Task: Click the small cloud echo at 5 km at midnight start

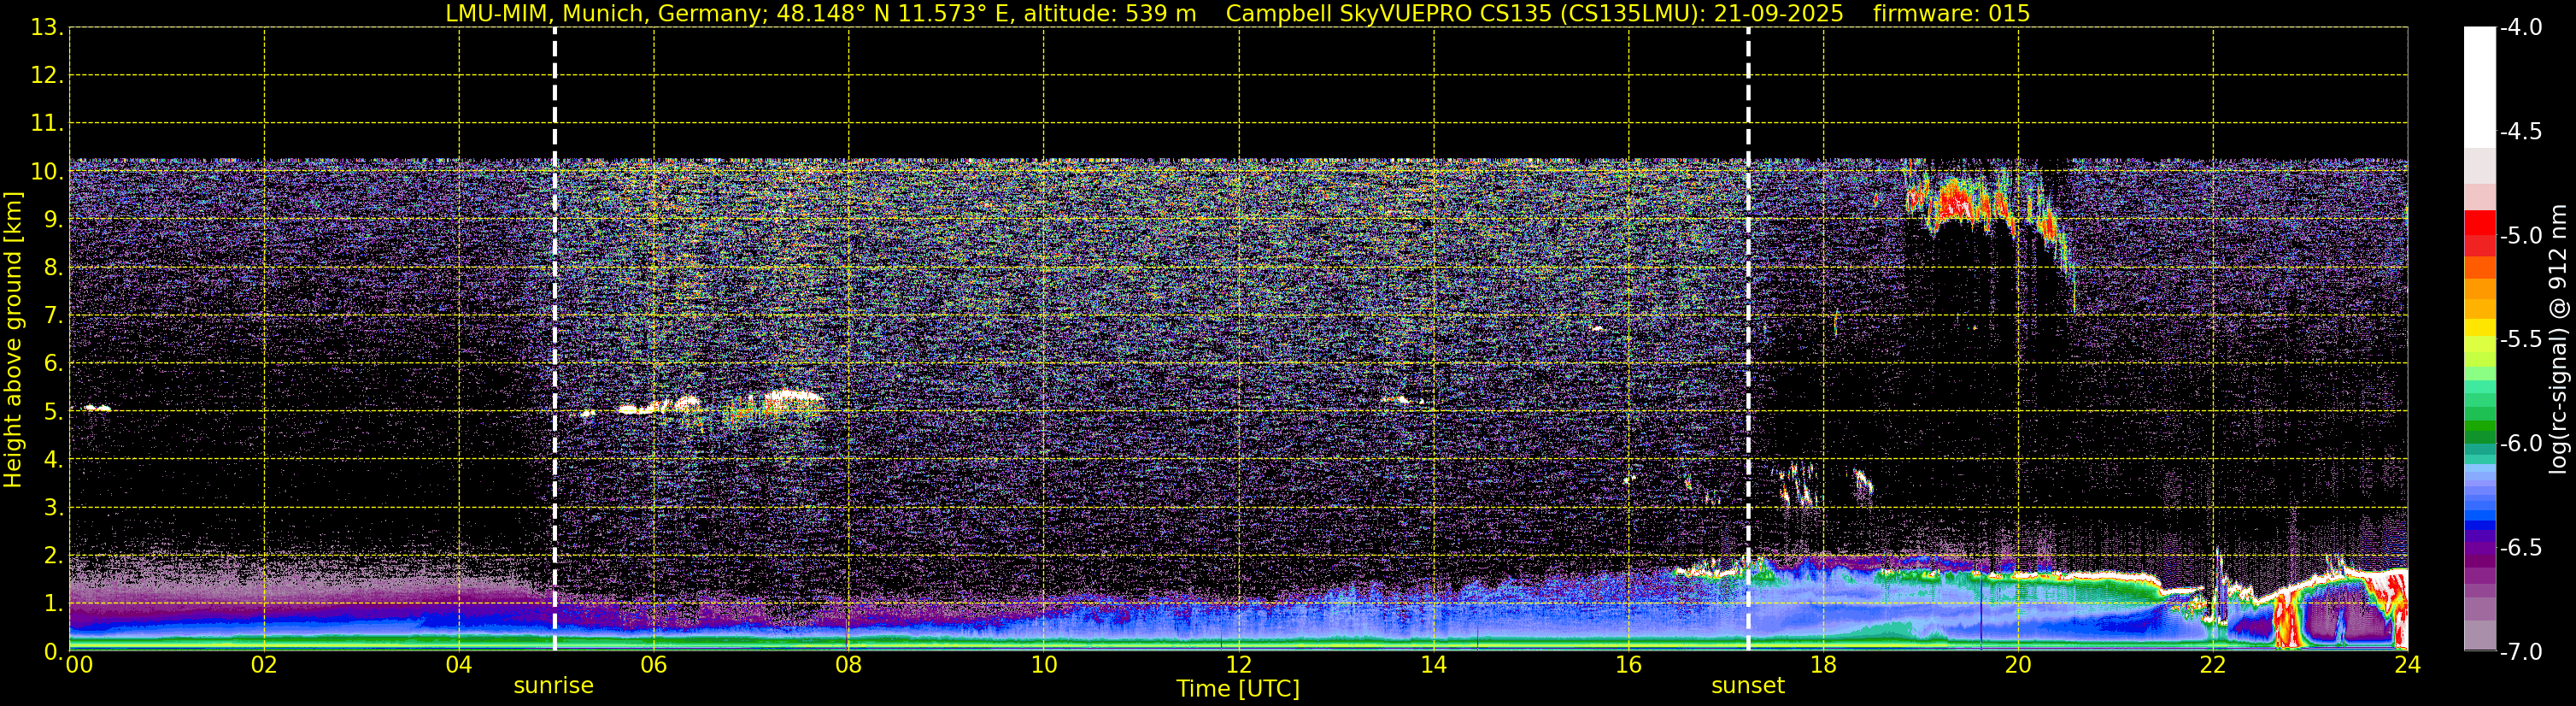Action: (x=97, y=408)
